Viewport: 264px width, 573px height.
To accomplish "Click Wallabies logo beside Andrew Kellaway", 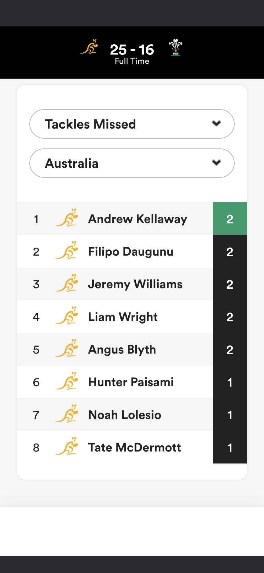I will click(67, 218).
